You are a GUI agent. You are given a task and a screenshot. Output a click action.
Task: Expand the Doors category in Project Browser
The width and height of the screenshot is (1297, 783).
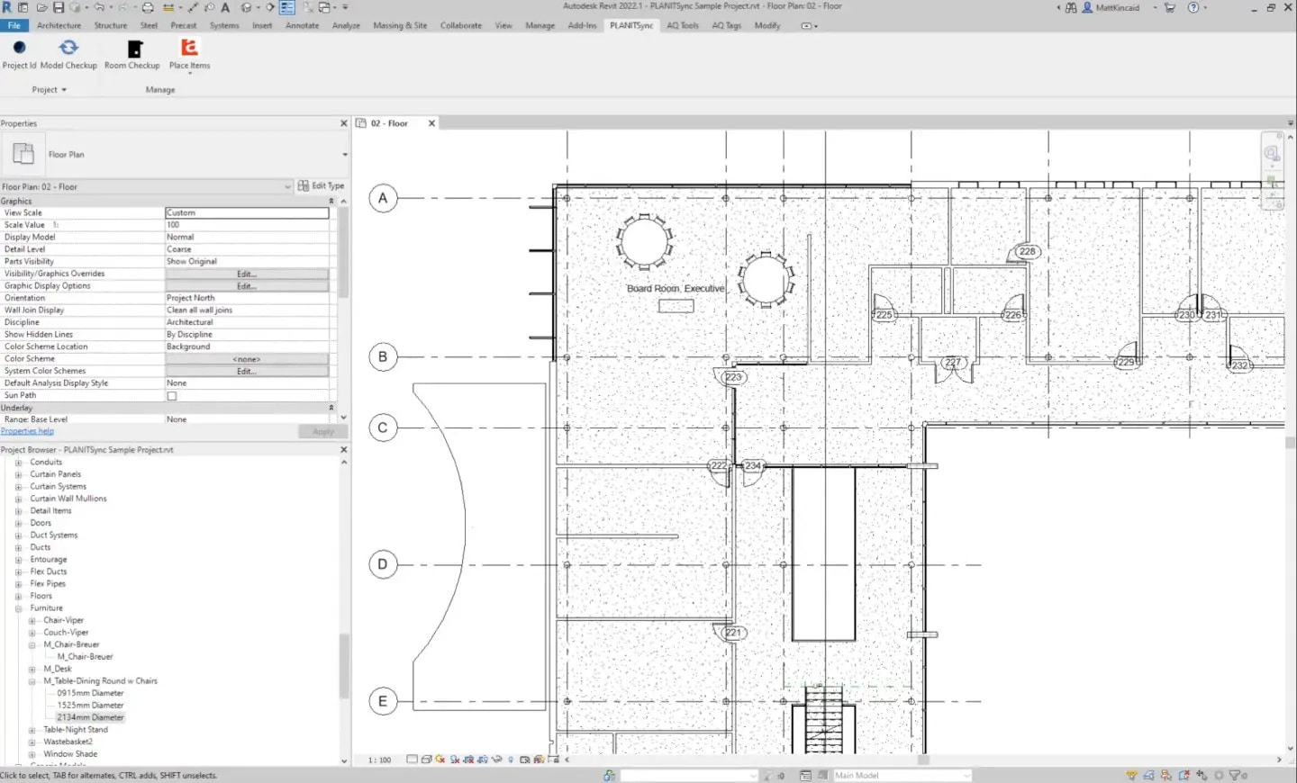point(18,523)
